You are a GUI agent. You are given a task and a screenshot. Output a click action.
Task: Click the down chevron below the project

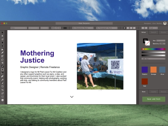[72, 97]
